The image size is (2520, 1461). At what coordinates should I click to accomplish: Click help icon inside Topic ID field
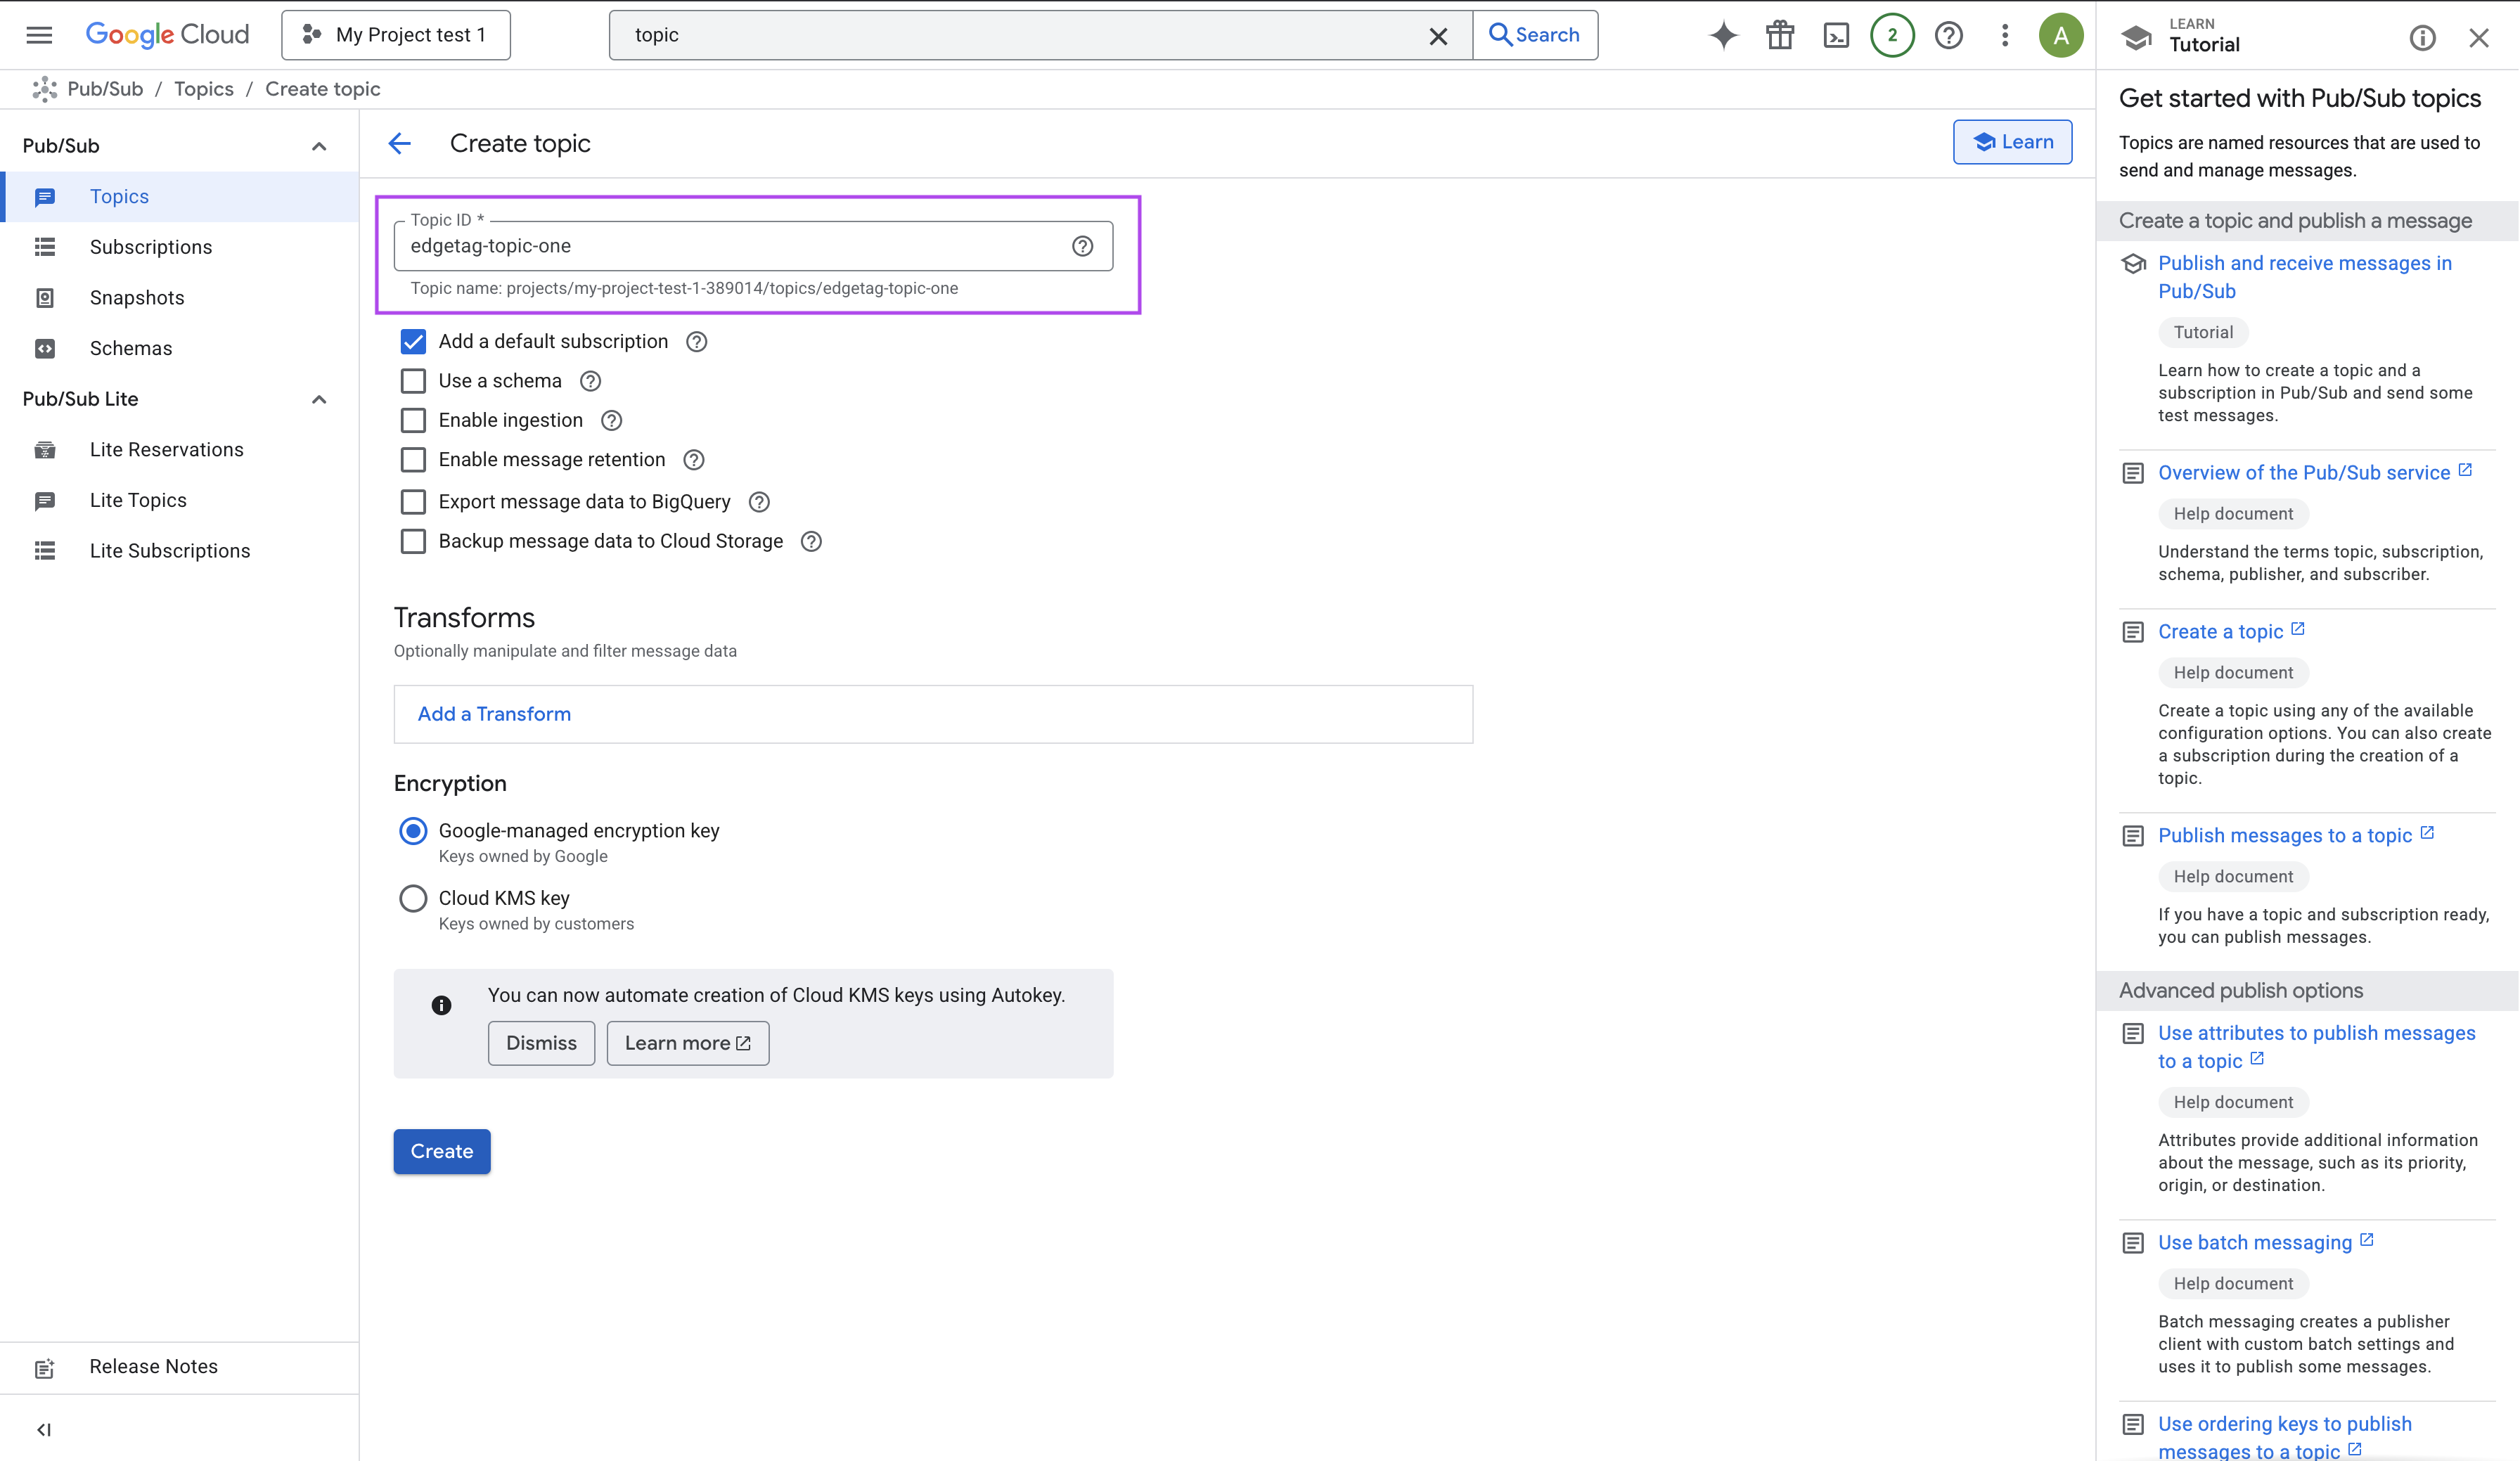[x=1082, y=246]
